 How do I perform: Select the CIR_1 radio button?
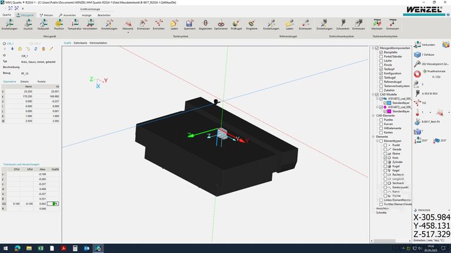pyautogui.click(x=4, y=43)
